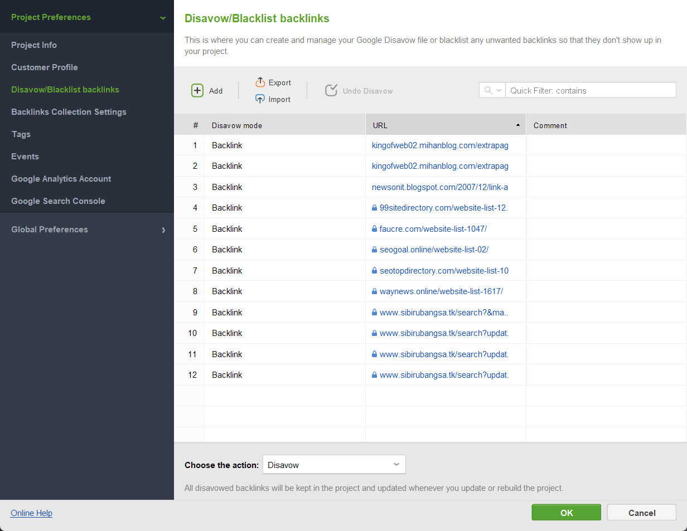687x531 pixels.
Task: Expand the Global Preferences section
Action: pyautogui.click(x=163, y=230)
